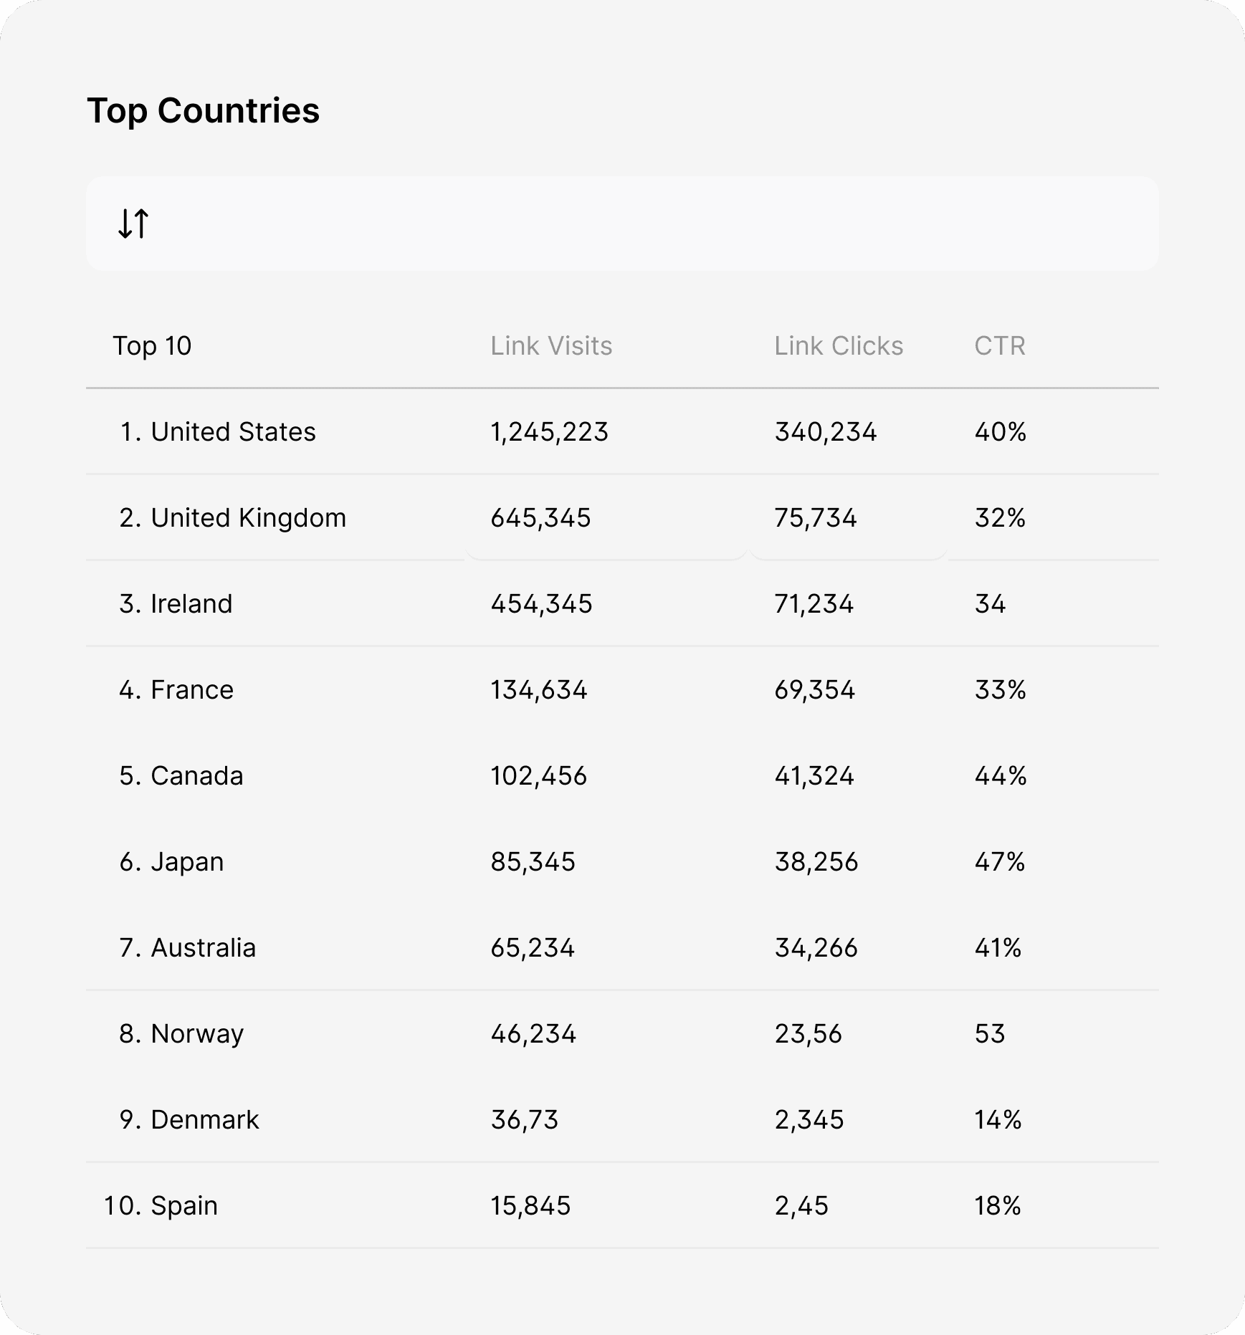Click the Canada row label
The width and height of the screenshot is (1245, 1335).
point(196,776)
